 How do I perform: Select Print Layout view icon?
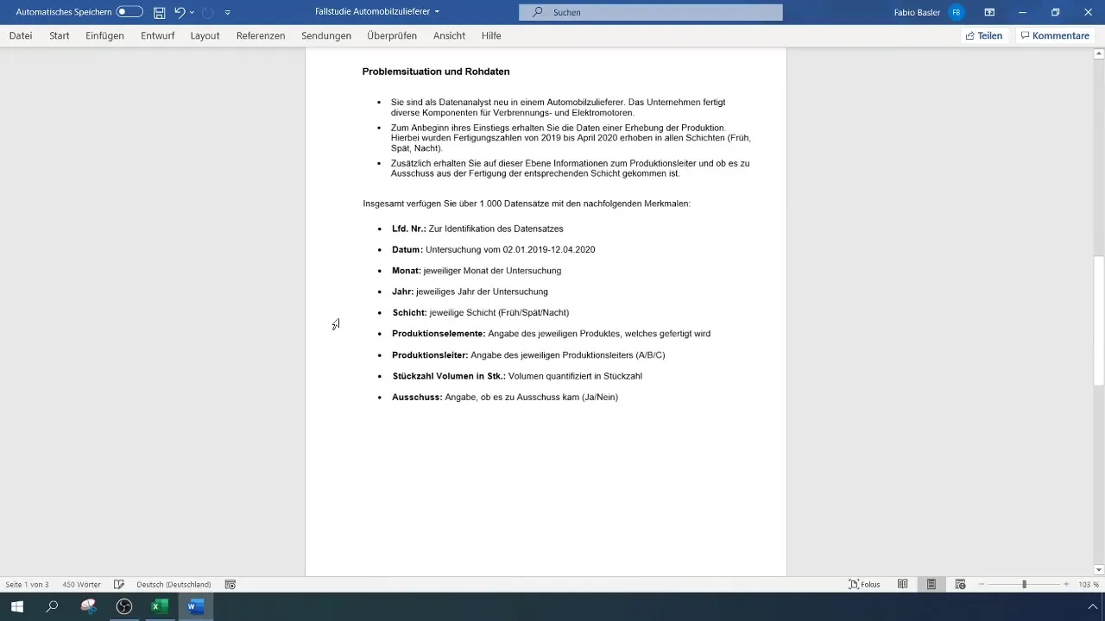point(931,584)
